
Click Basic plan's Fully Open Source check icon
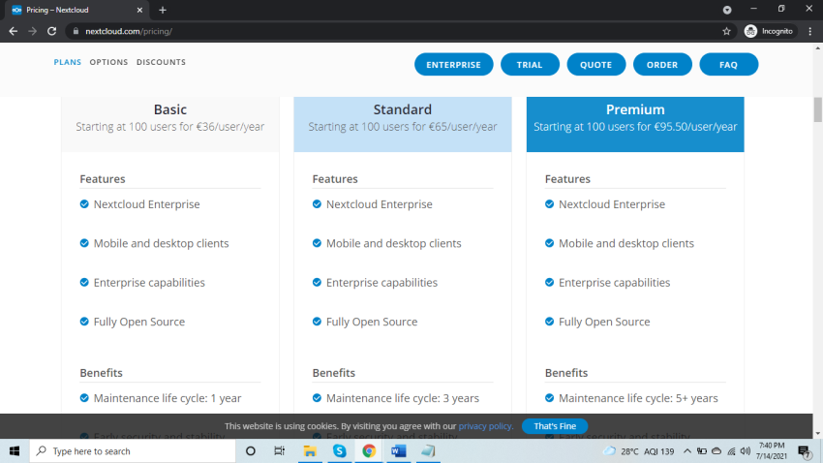pyautogui.click(x=84, y=322)
